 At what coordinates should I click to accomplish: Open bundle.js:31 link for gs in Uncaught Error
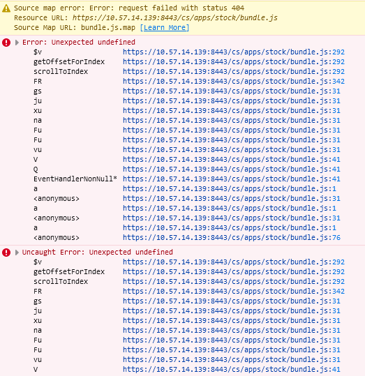(x=232, y=301)
